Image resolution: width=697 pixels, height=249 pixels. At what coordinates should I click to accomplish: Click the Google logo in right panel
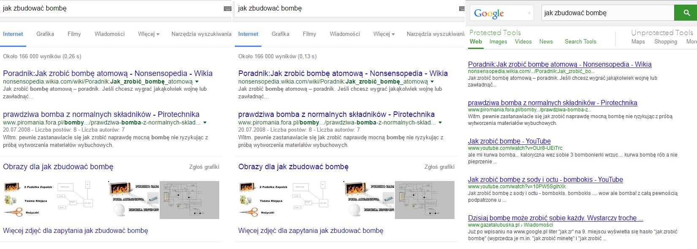pos(489,13)
